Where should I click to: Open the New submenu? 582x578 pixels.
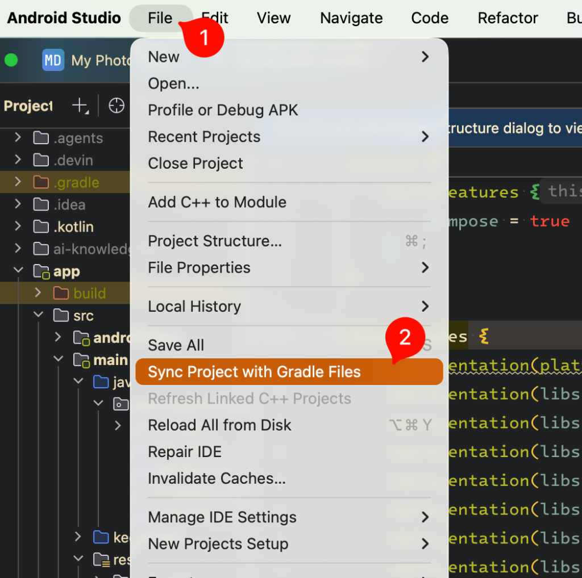coord(289,57)
